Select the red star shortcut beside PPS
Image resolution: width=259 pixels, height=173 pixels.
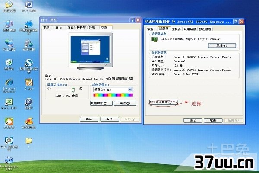point(29,123)
